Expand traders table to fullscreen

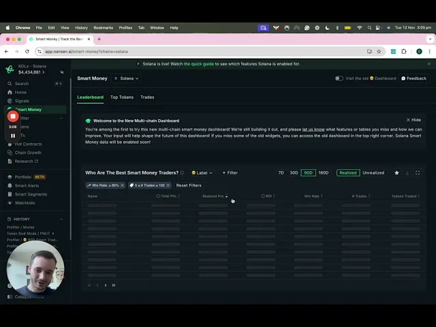[418, 173]
